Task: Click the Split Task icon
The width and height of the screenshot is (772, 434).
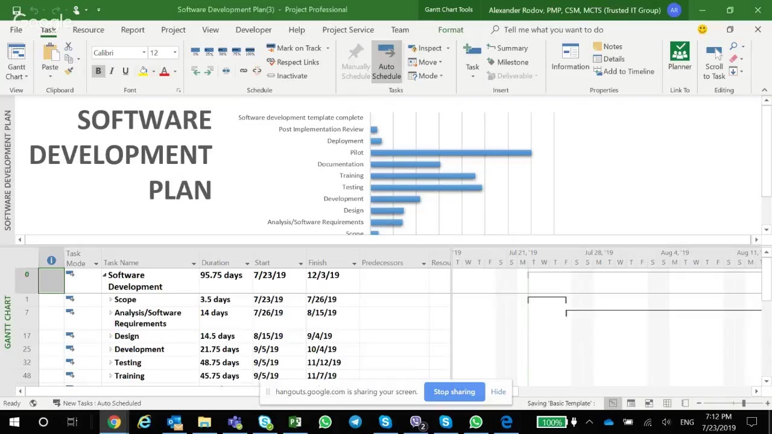Action: (226, 71)
